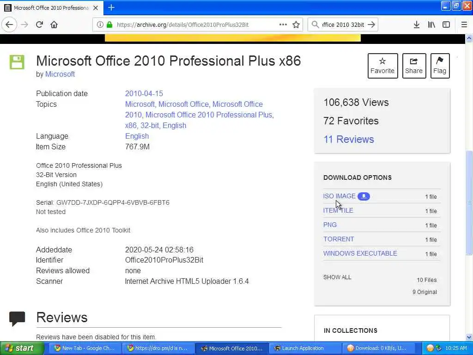Open the Firefox hamburger menu
Screen dimensions: 473x355
click(464, 25)
